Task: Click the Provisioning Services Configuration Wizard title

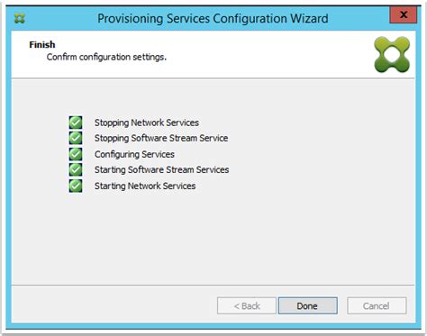Action: point(213,19)
